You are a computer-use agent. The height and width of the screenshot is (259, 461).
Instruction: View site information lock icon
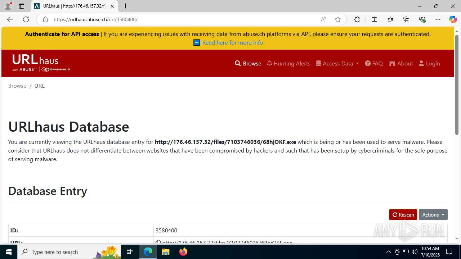(x=45, y=19)
